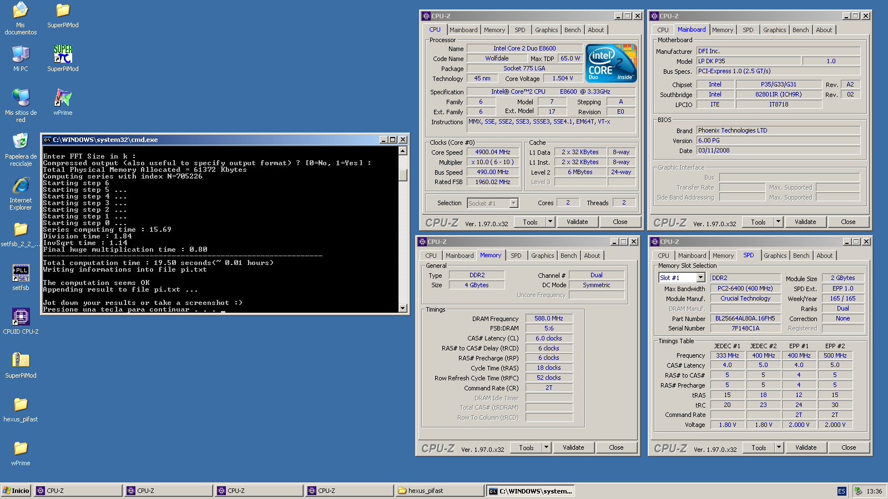
Task: Open the Inicio start button
Action: coord(16,491)
